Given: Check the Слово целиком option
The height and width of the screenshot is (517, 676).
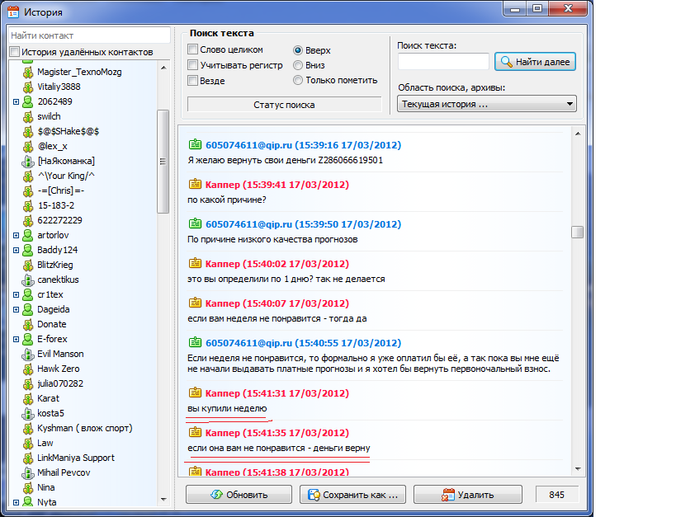Looking at the screenshot, I should 192,49.
